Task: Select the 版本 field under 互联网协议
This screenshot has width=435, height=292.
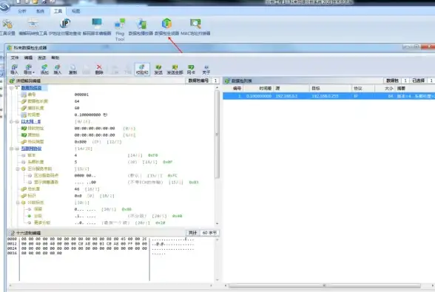Action: click(x=32, y=155)
